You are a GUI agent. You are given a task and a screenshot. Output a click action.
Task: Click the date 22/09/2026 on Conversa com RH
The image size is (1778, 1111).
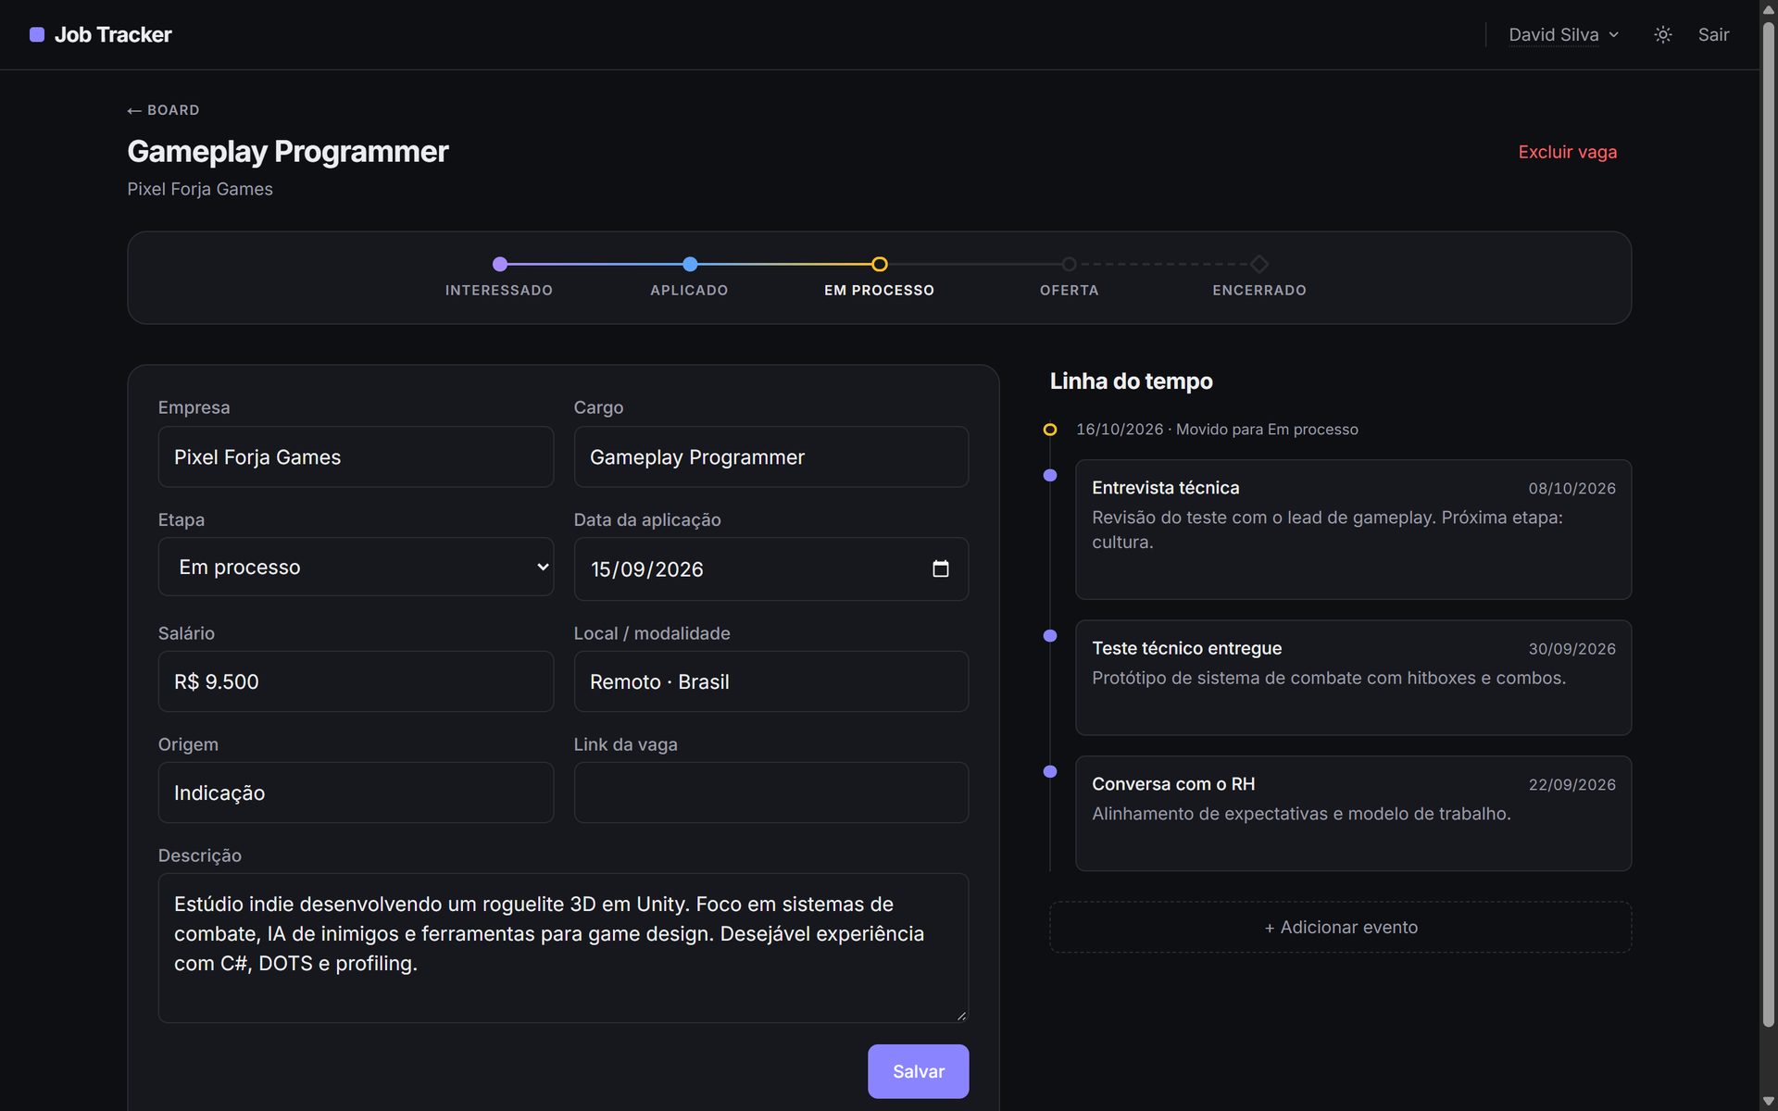1571,784
